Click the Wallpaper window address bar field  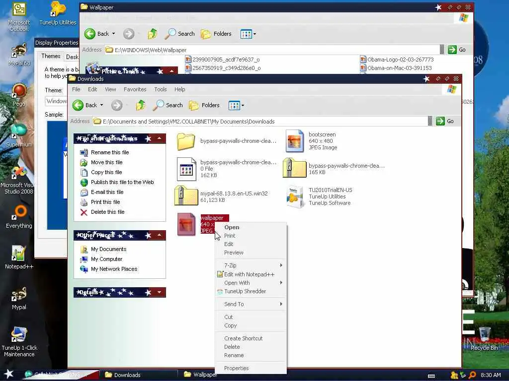pyautogui.click(x=272, y=50)
